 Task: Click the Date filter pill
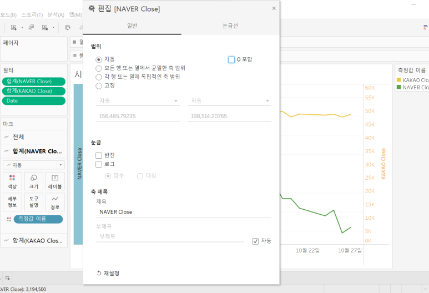pyautogui.click(x=34, y=100)
